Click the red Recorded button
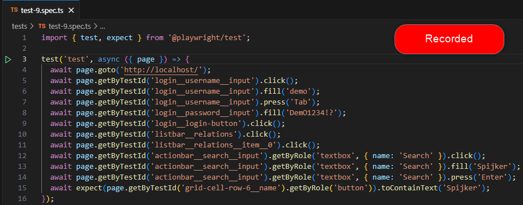 449,39
